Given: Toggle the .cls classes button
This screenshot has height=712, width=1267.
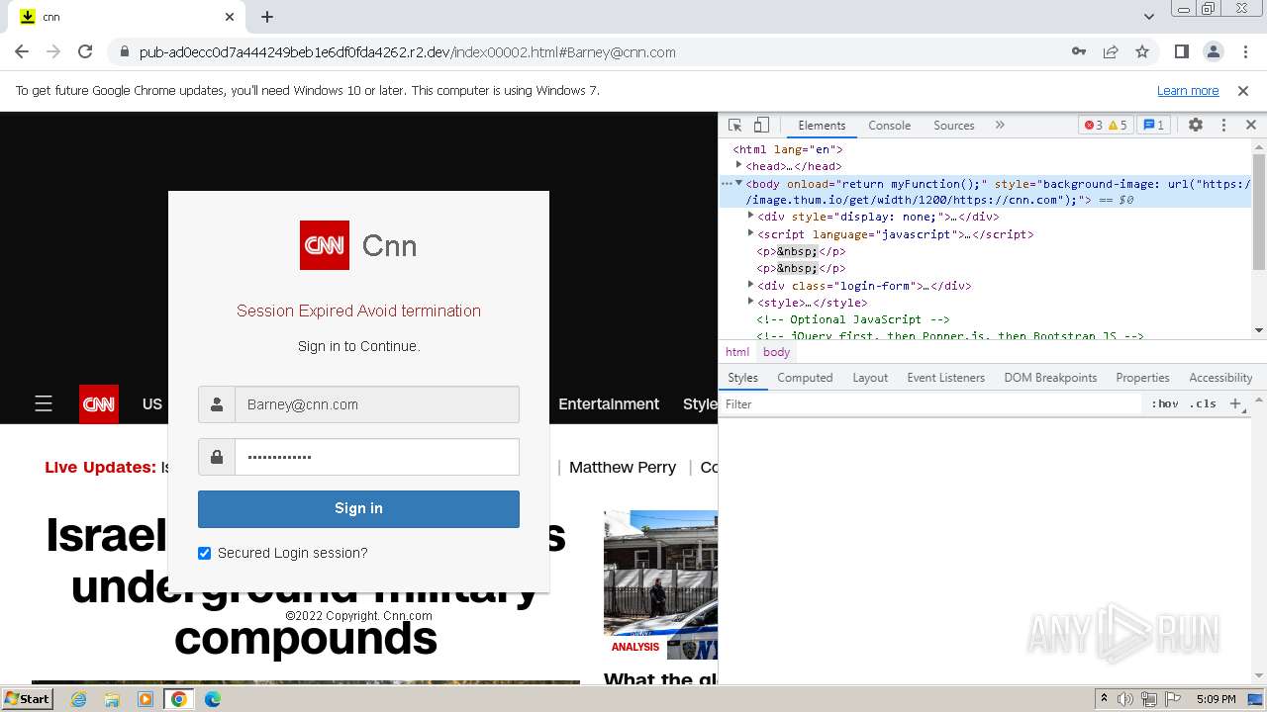Looking at the screenshot, I should (1203, 404).
